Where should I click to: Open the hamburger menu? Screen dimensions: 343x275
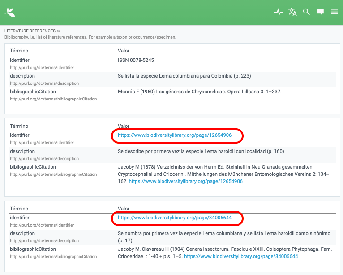tap(334, 12)
